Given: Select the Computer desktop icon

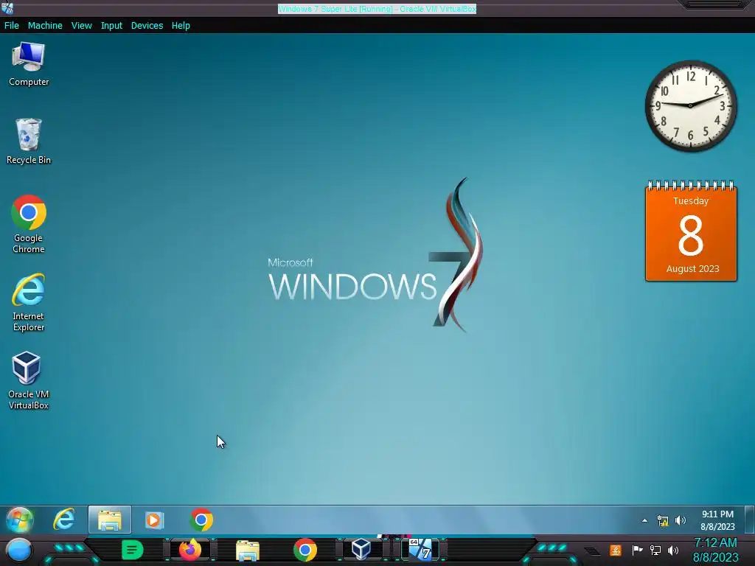Looking at the screenshot, I should coord(29,64).
